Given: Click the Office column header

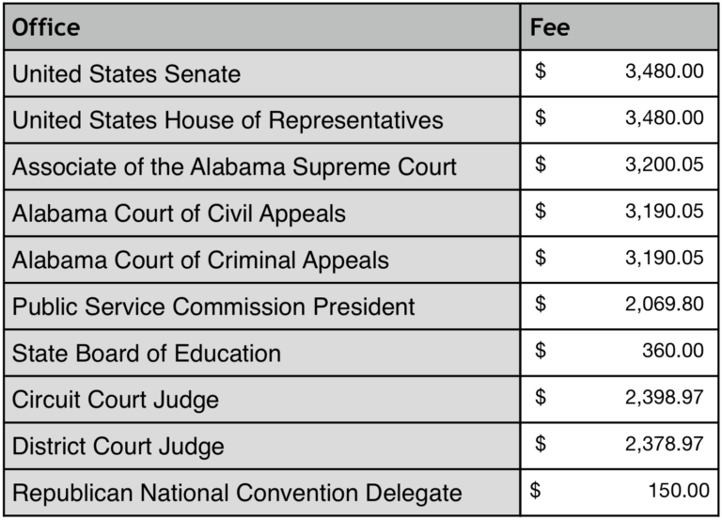Looking at the screenshot, I should point(46,27).
